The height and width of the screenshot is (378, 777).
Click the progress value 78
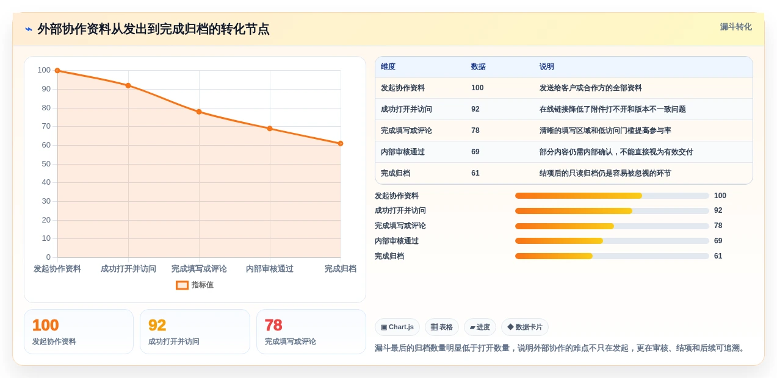[x=718, y=226]
